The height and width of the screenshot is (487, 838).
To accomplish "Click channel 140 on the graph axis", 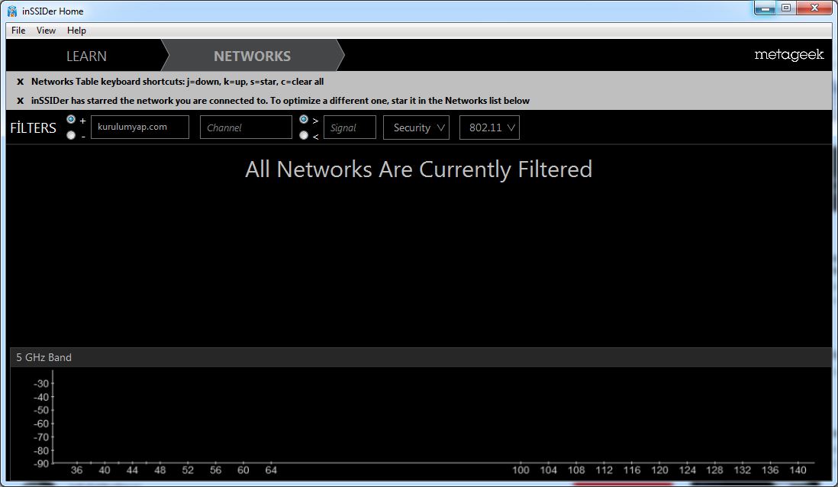I will pyautogui.click(x=798, y=470).
